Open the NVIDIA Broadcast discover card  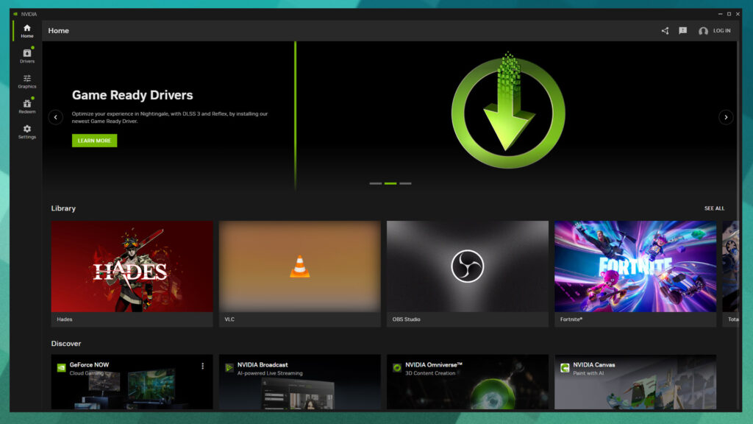click(x=299, y=383)
